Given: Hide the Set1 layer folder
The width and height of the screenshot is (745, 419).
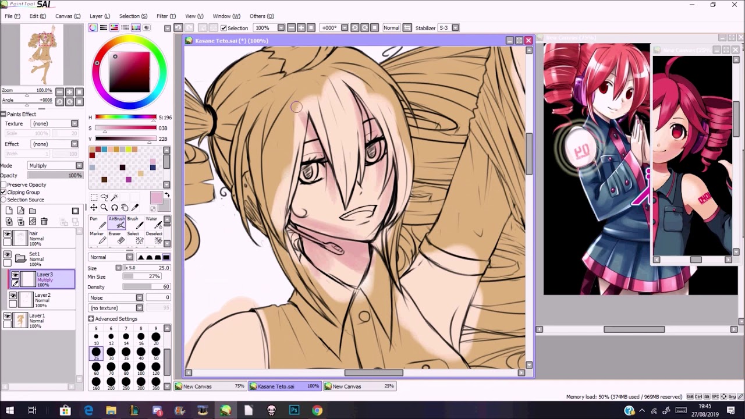Looking at the screenshot, I should point(8,254).
